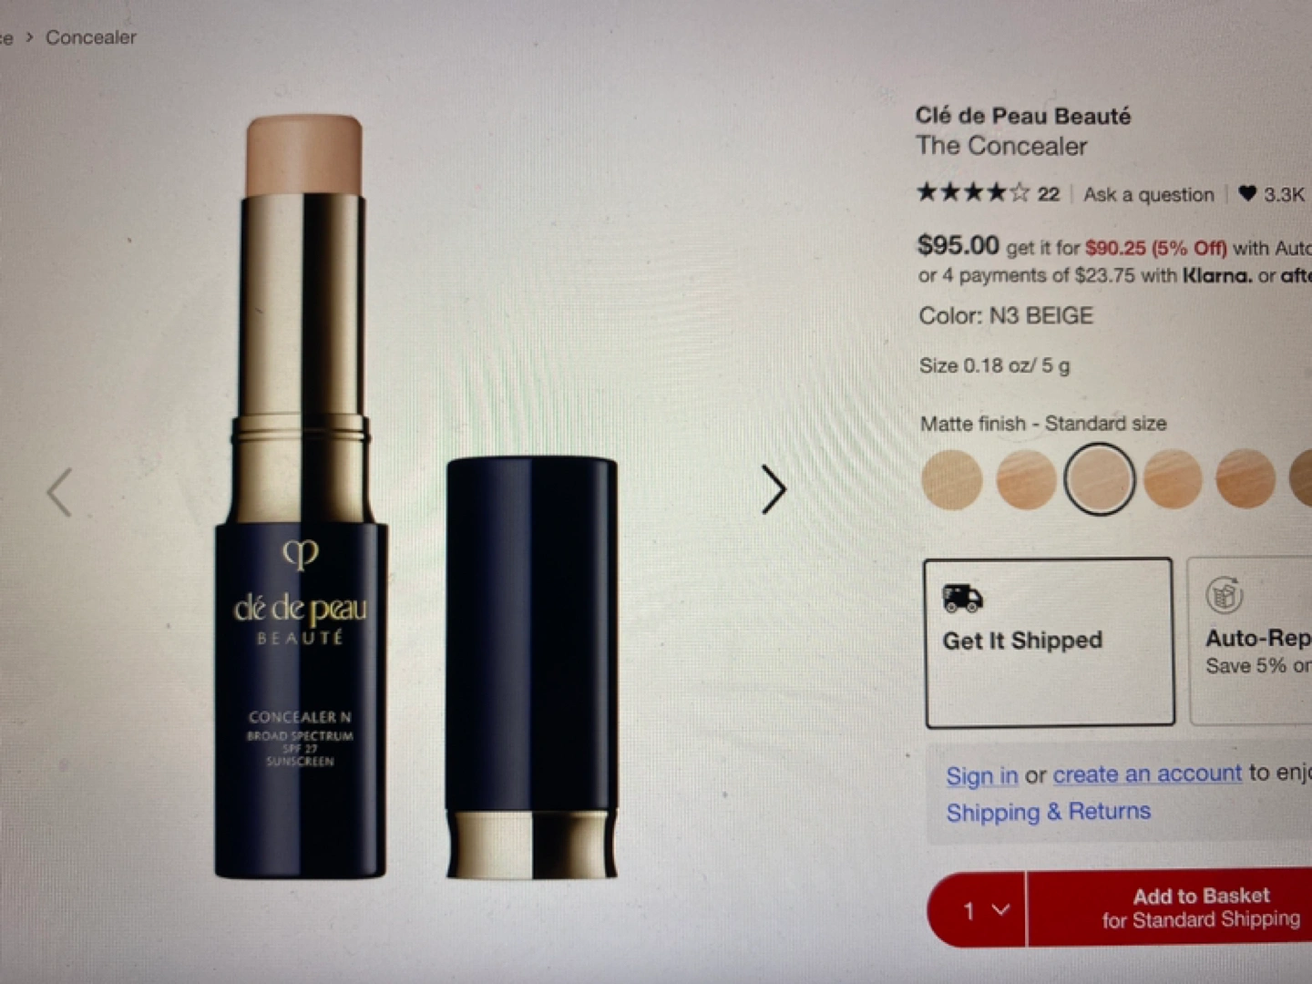Pick the fourth concealer shade swatch
Viewport: 1312px width, 984px height.
click(x=1173, y=479)
